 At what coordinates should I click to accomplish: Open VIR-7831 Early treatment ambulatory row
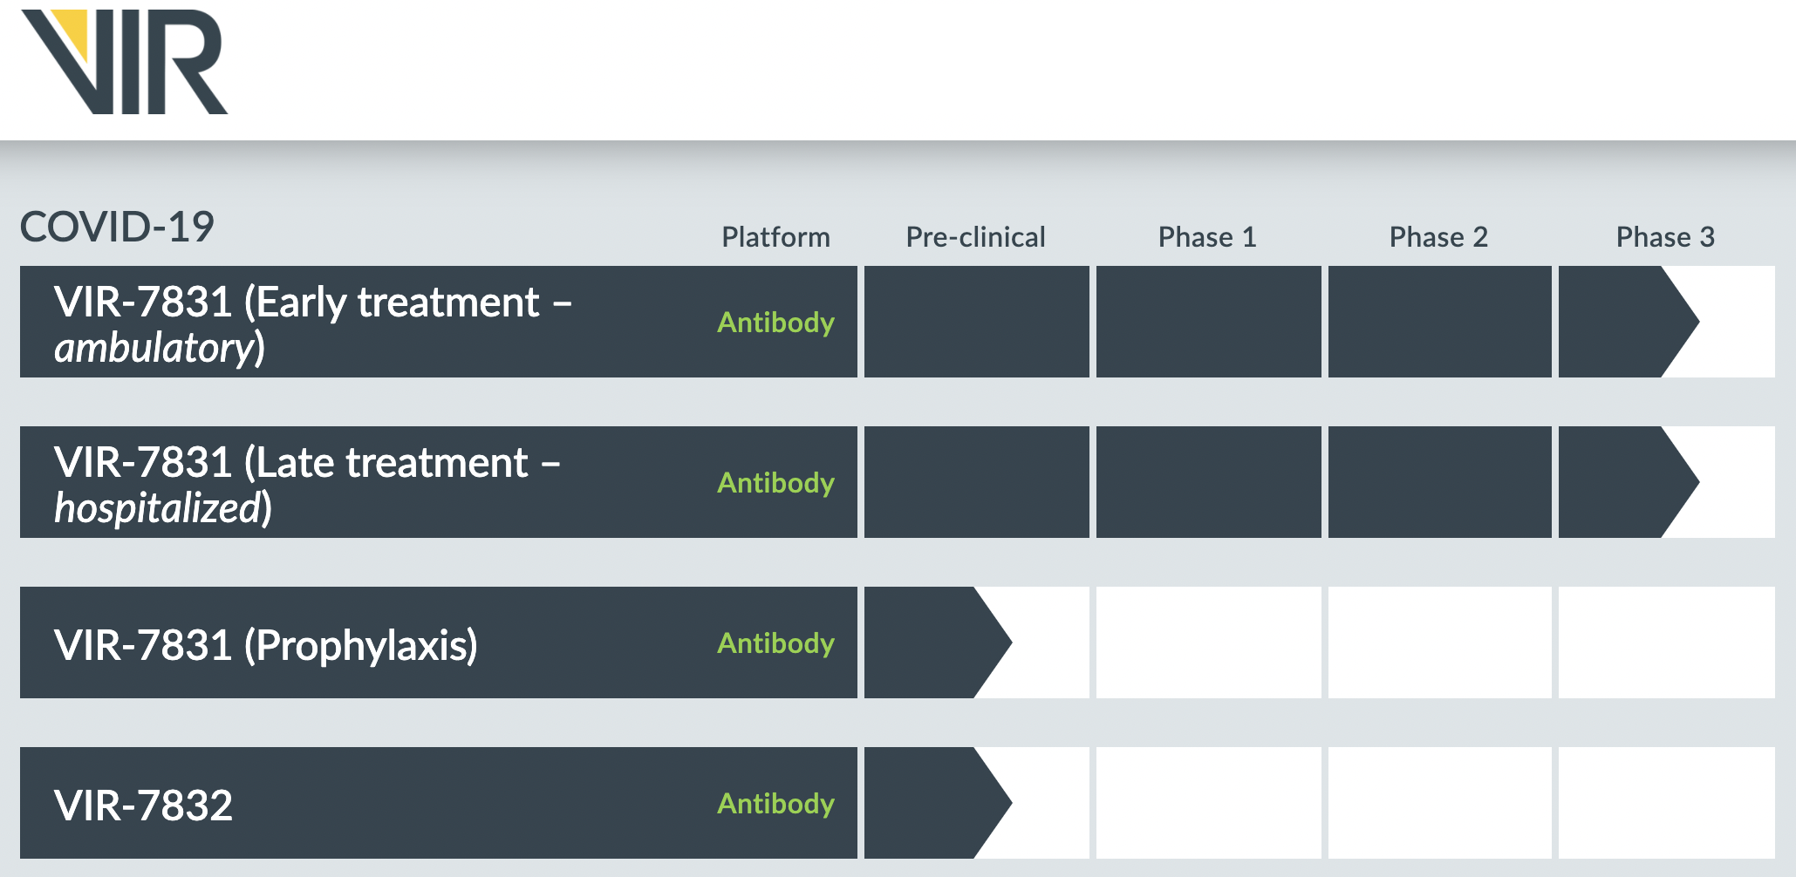pos(312,323)
